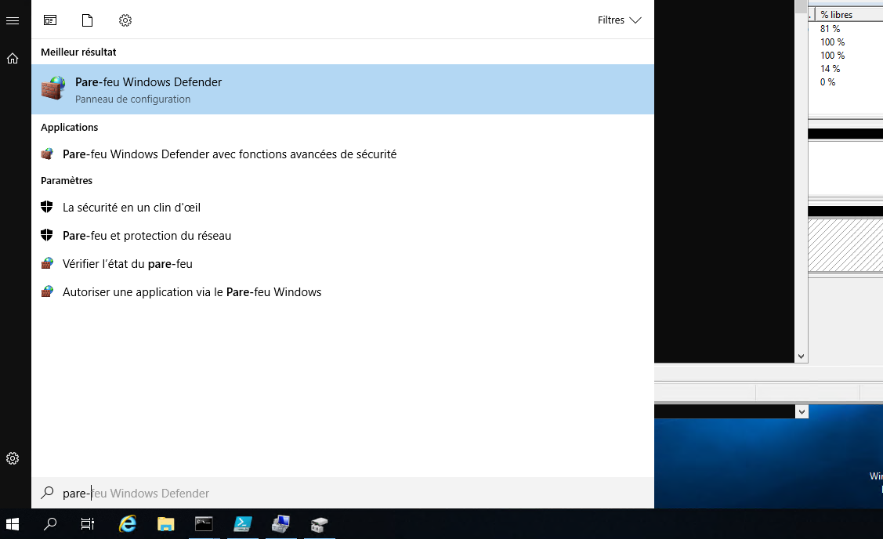
Task: Open La sécurité en un clin d'œil
Action: pyautogui.click(x=342, y=208)
